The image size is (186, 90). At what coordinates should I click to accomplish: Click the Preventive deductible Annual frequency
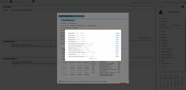pos(86,68)
